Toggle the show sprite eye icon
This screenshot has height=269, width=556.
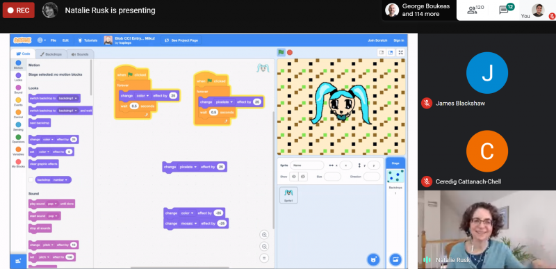294,176
